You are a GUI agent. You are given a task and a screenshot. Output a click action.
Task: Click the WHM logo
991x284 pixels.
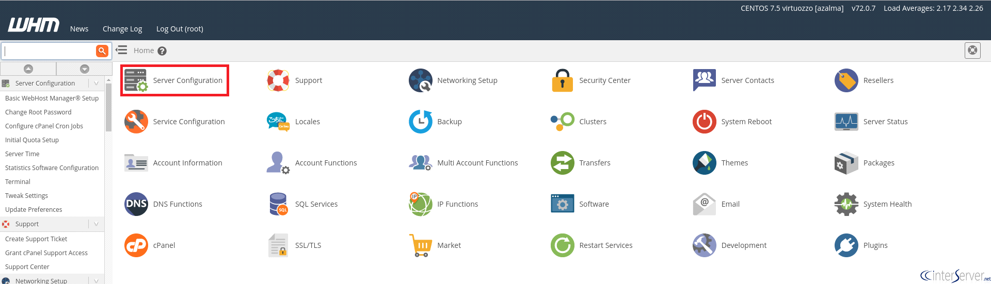[x=34, y=25]
